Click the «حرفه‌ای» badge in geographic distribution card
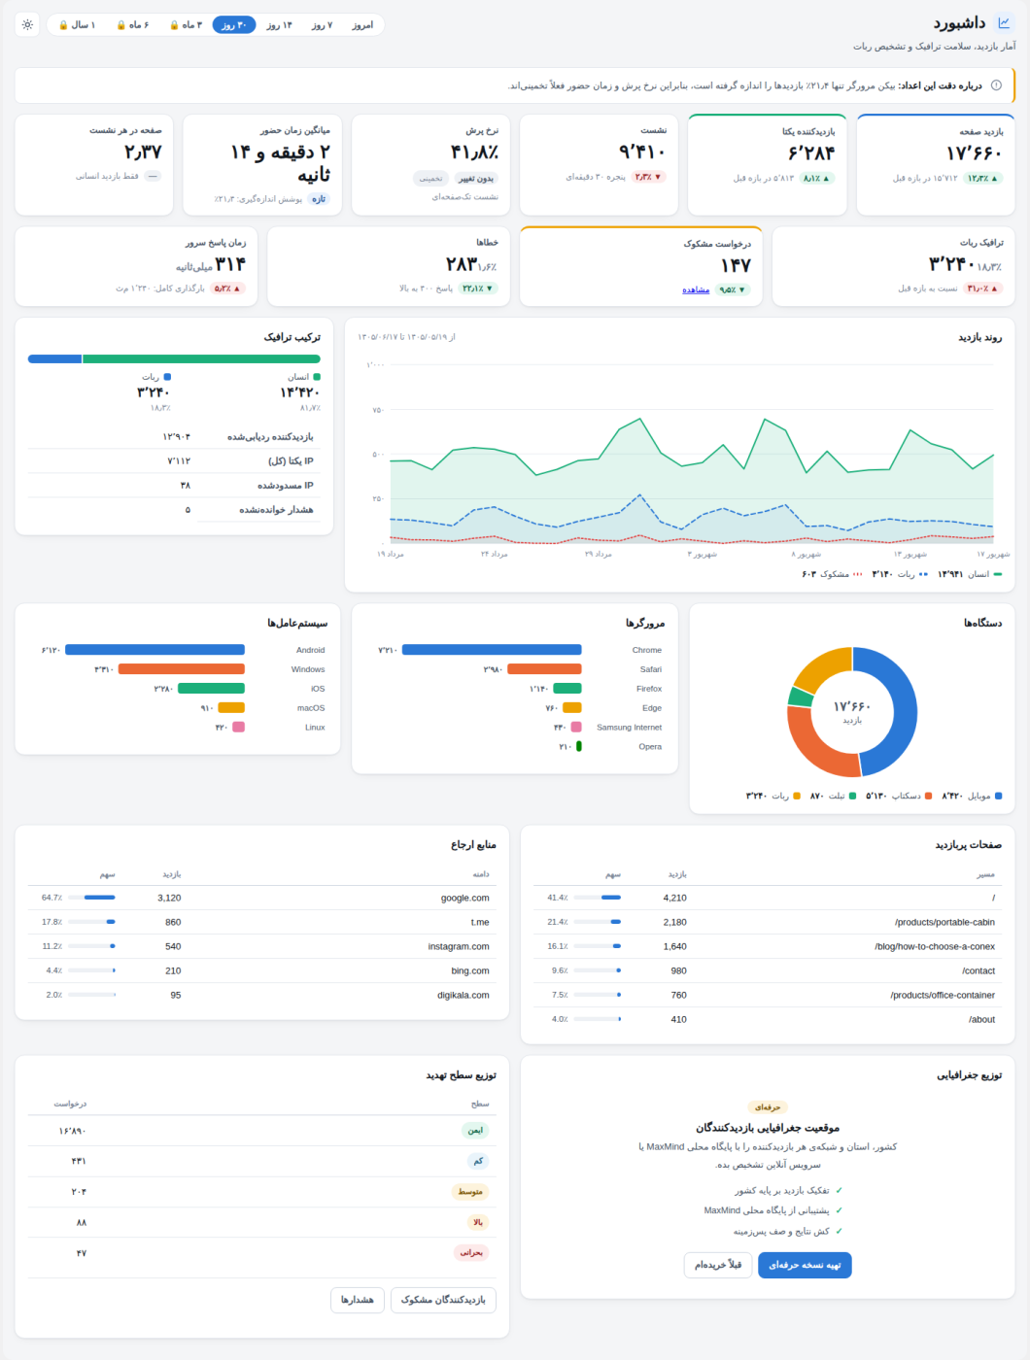The width and height of the screenshot is (1030, 1360). pos(768,1107)
